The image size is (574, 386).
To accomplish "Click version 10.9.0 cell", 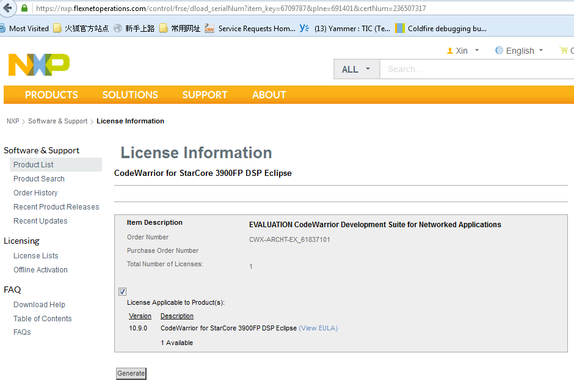I will (138, 328).
